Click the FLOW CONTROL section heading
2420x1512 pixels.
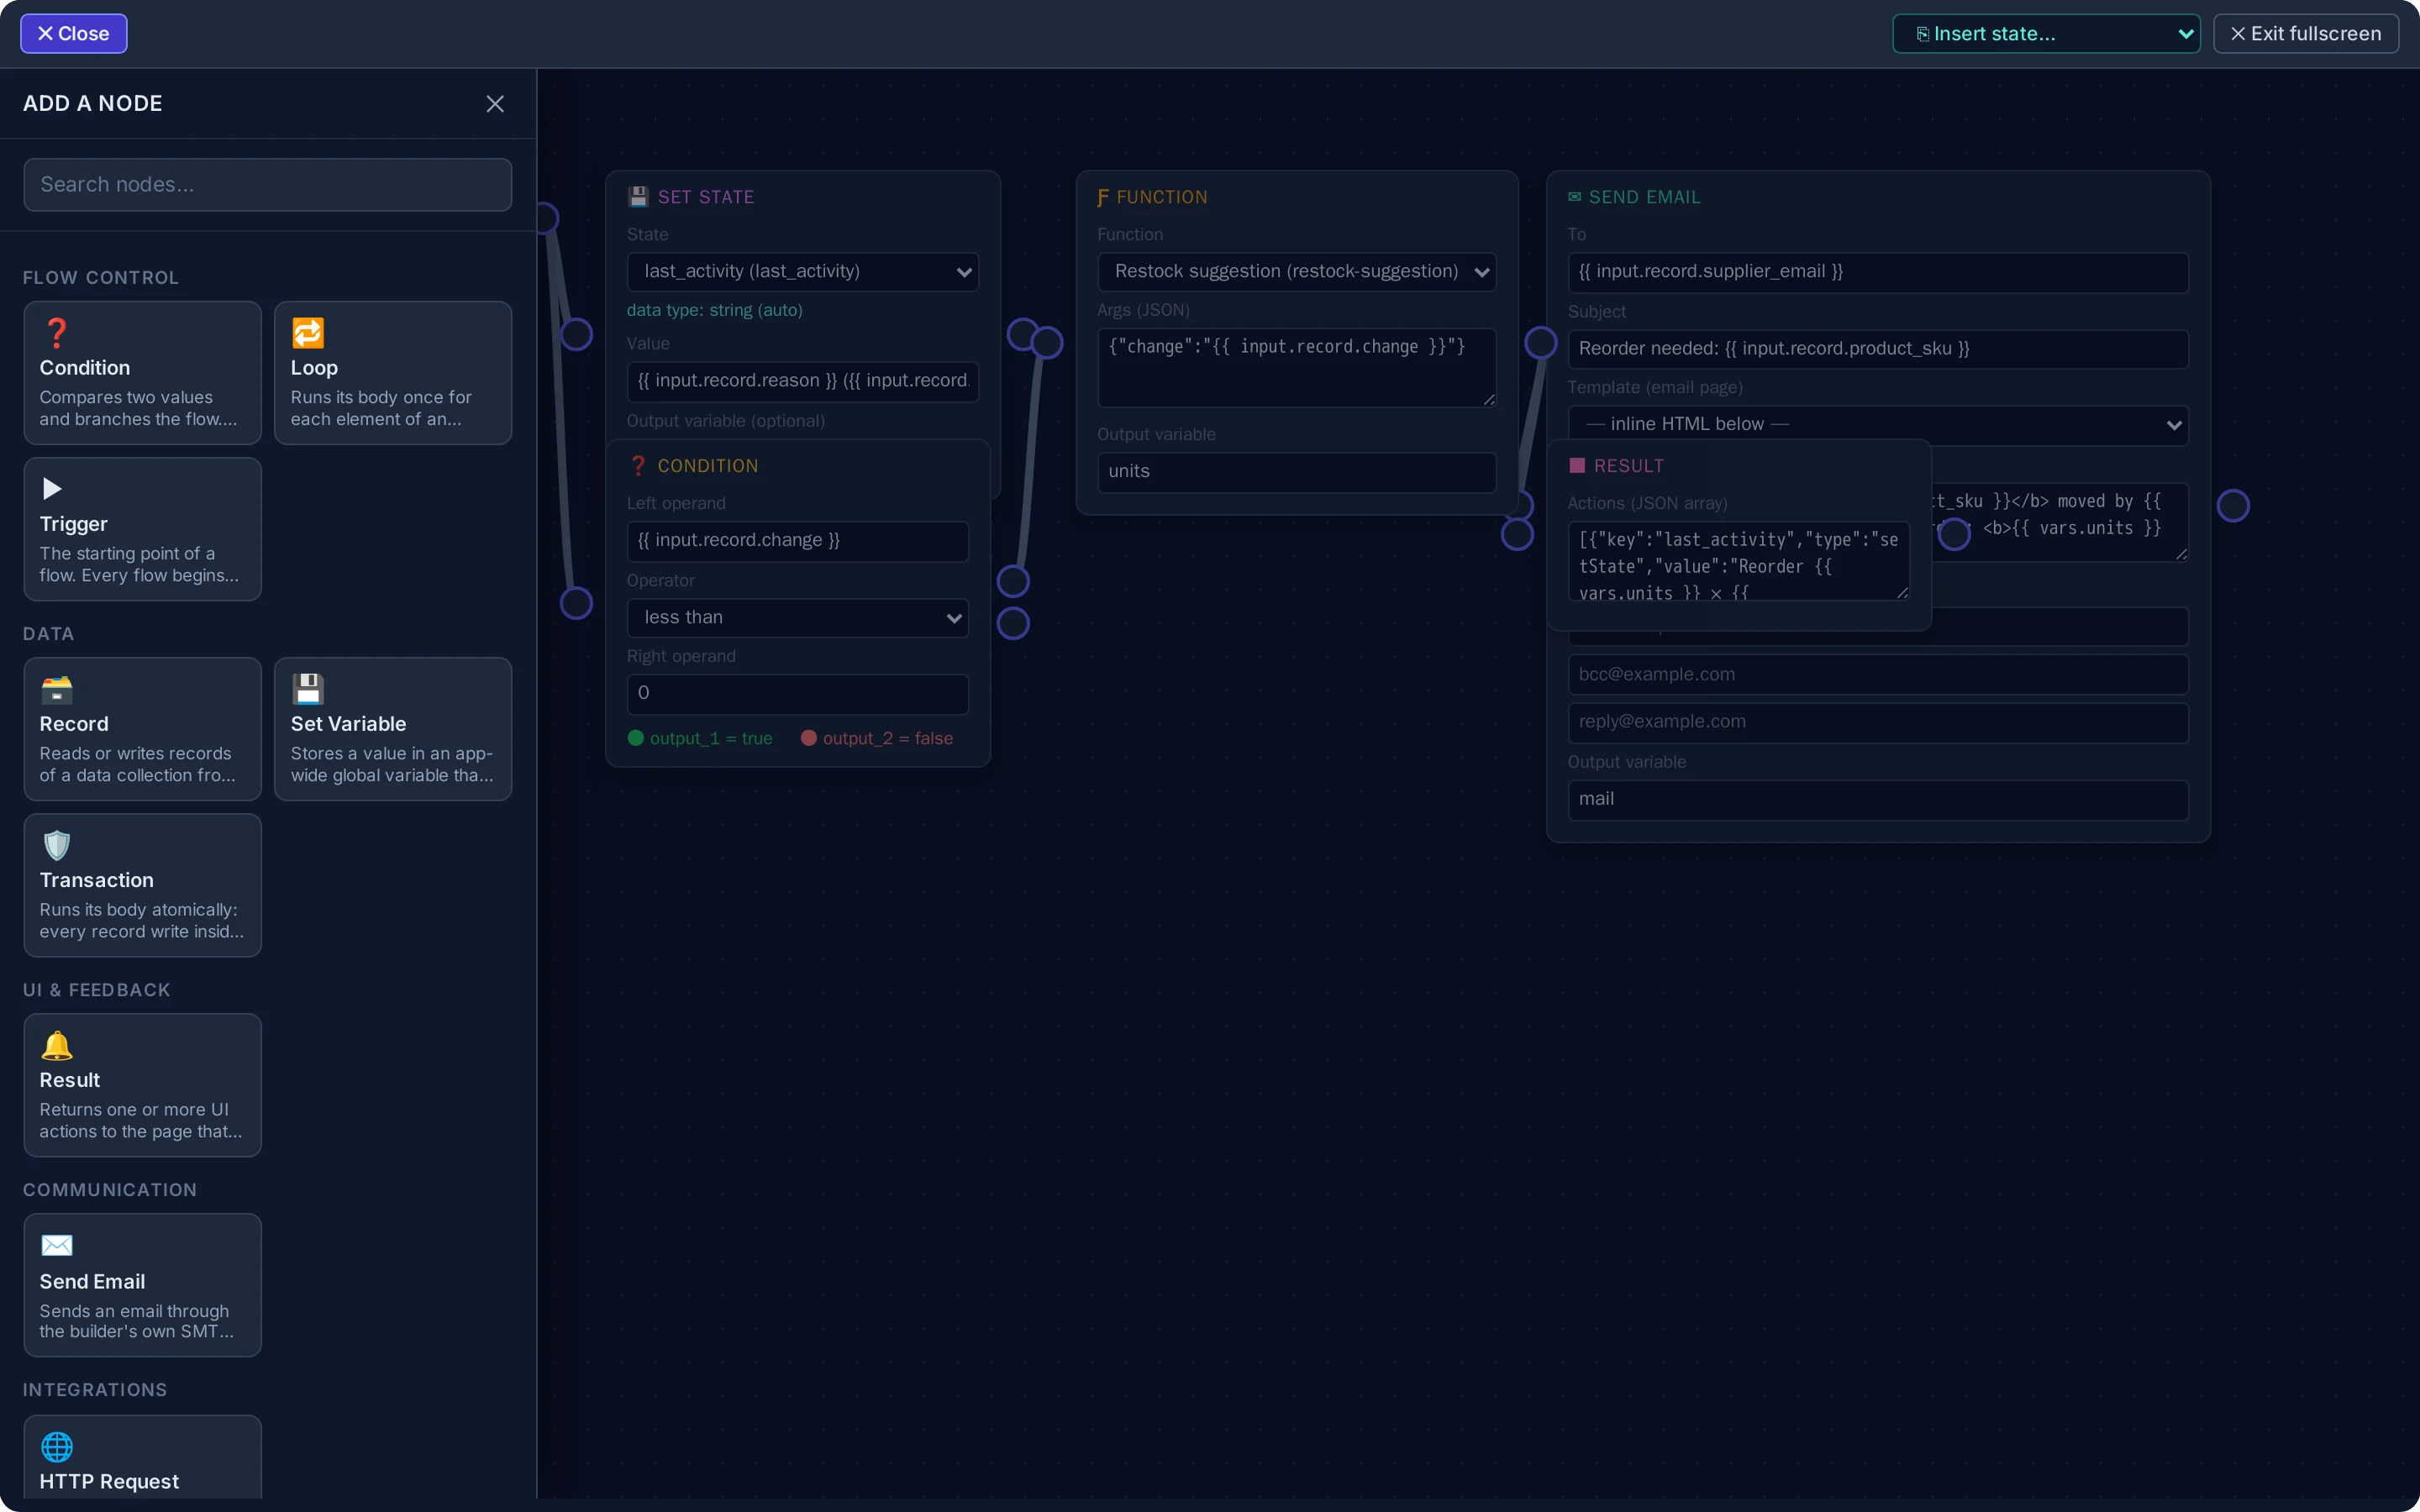coord(100,278)
